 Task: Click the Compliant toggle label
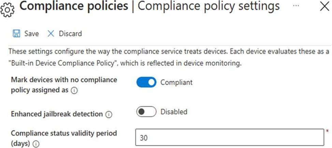tap(176, 82)
